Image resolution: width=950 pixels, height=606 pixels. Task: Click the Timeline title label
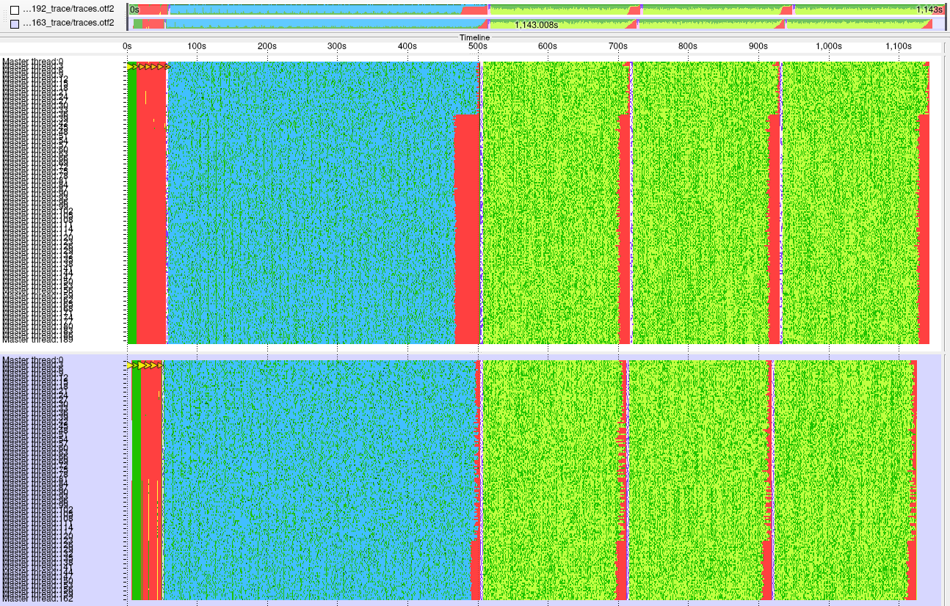[474, 37]
